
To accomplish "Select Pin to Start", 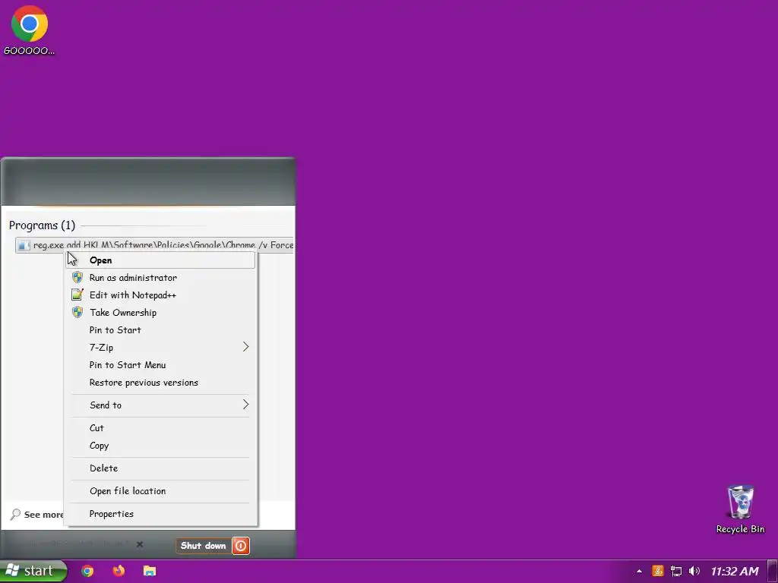I will 160,330.
